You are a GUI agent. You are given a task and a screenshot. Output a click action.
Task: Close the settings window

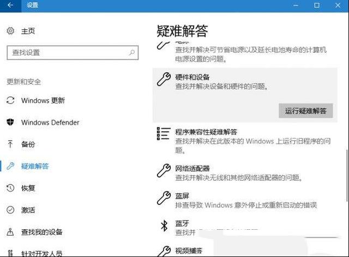tap(338, 5)
